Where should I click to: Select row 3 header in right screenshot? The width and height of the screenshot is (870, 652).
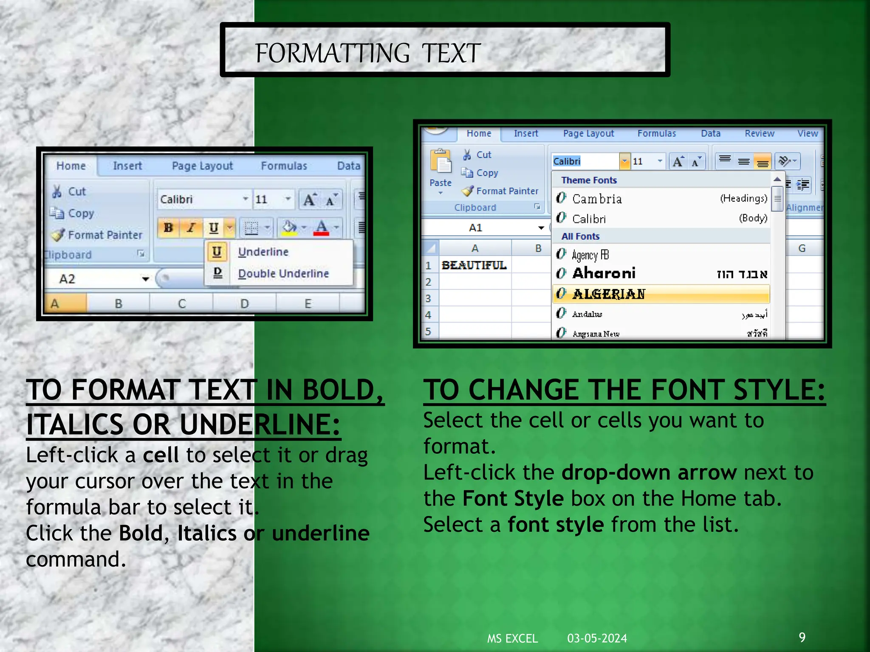[x=429, y=298]
